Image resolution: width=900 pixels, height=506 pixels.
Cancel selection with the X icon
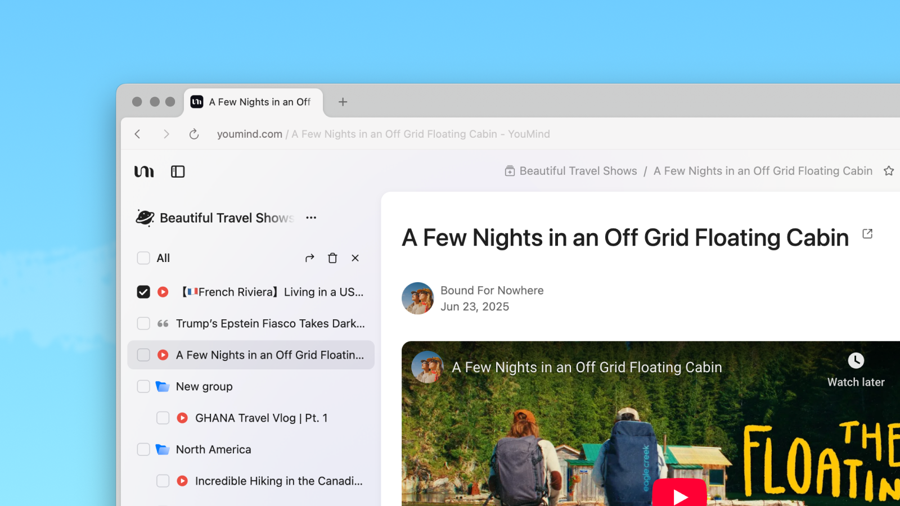click(x=355, y=258)
